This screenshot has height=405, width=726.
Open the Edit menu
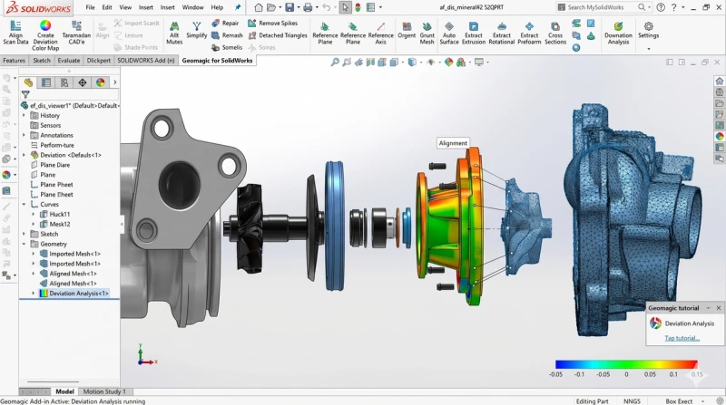point(107,7)
